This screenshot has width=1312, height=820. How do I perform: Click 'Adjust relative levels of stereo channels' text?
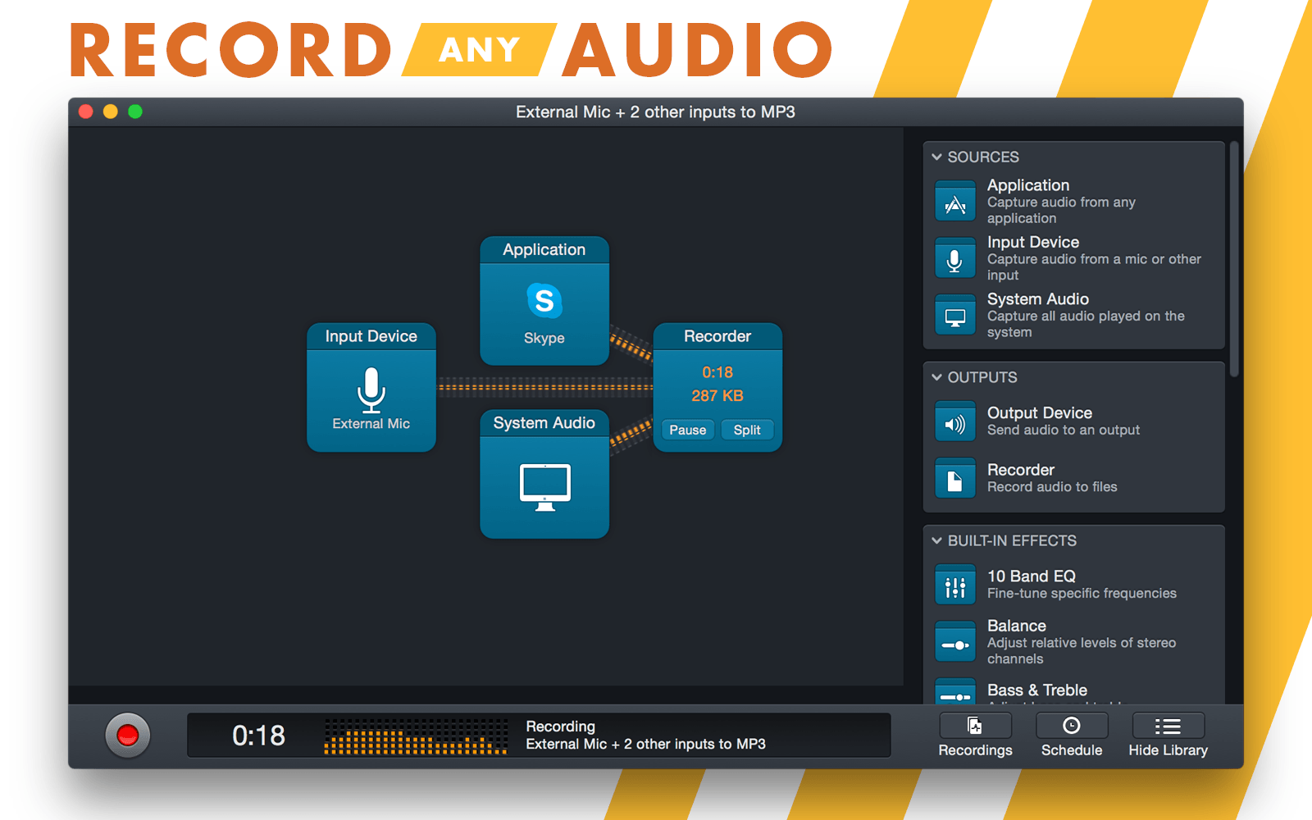1082,651
